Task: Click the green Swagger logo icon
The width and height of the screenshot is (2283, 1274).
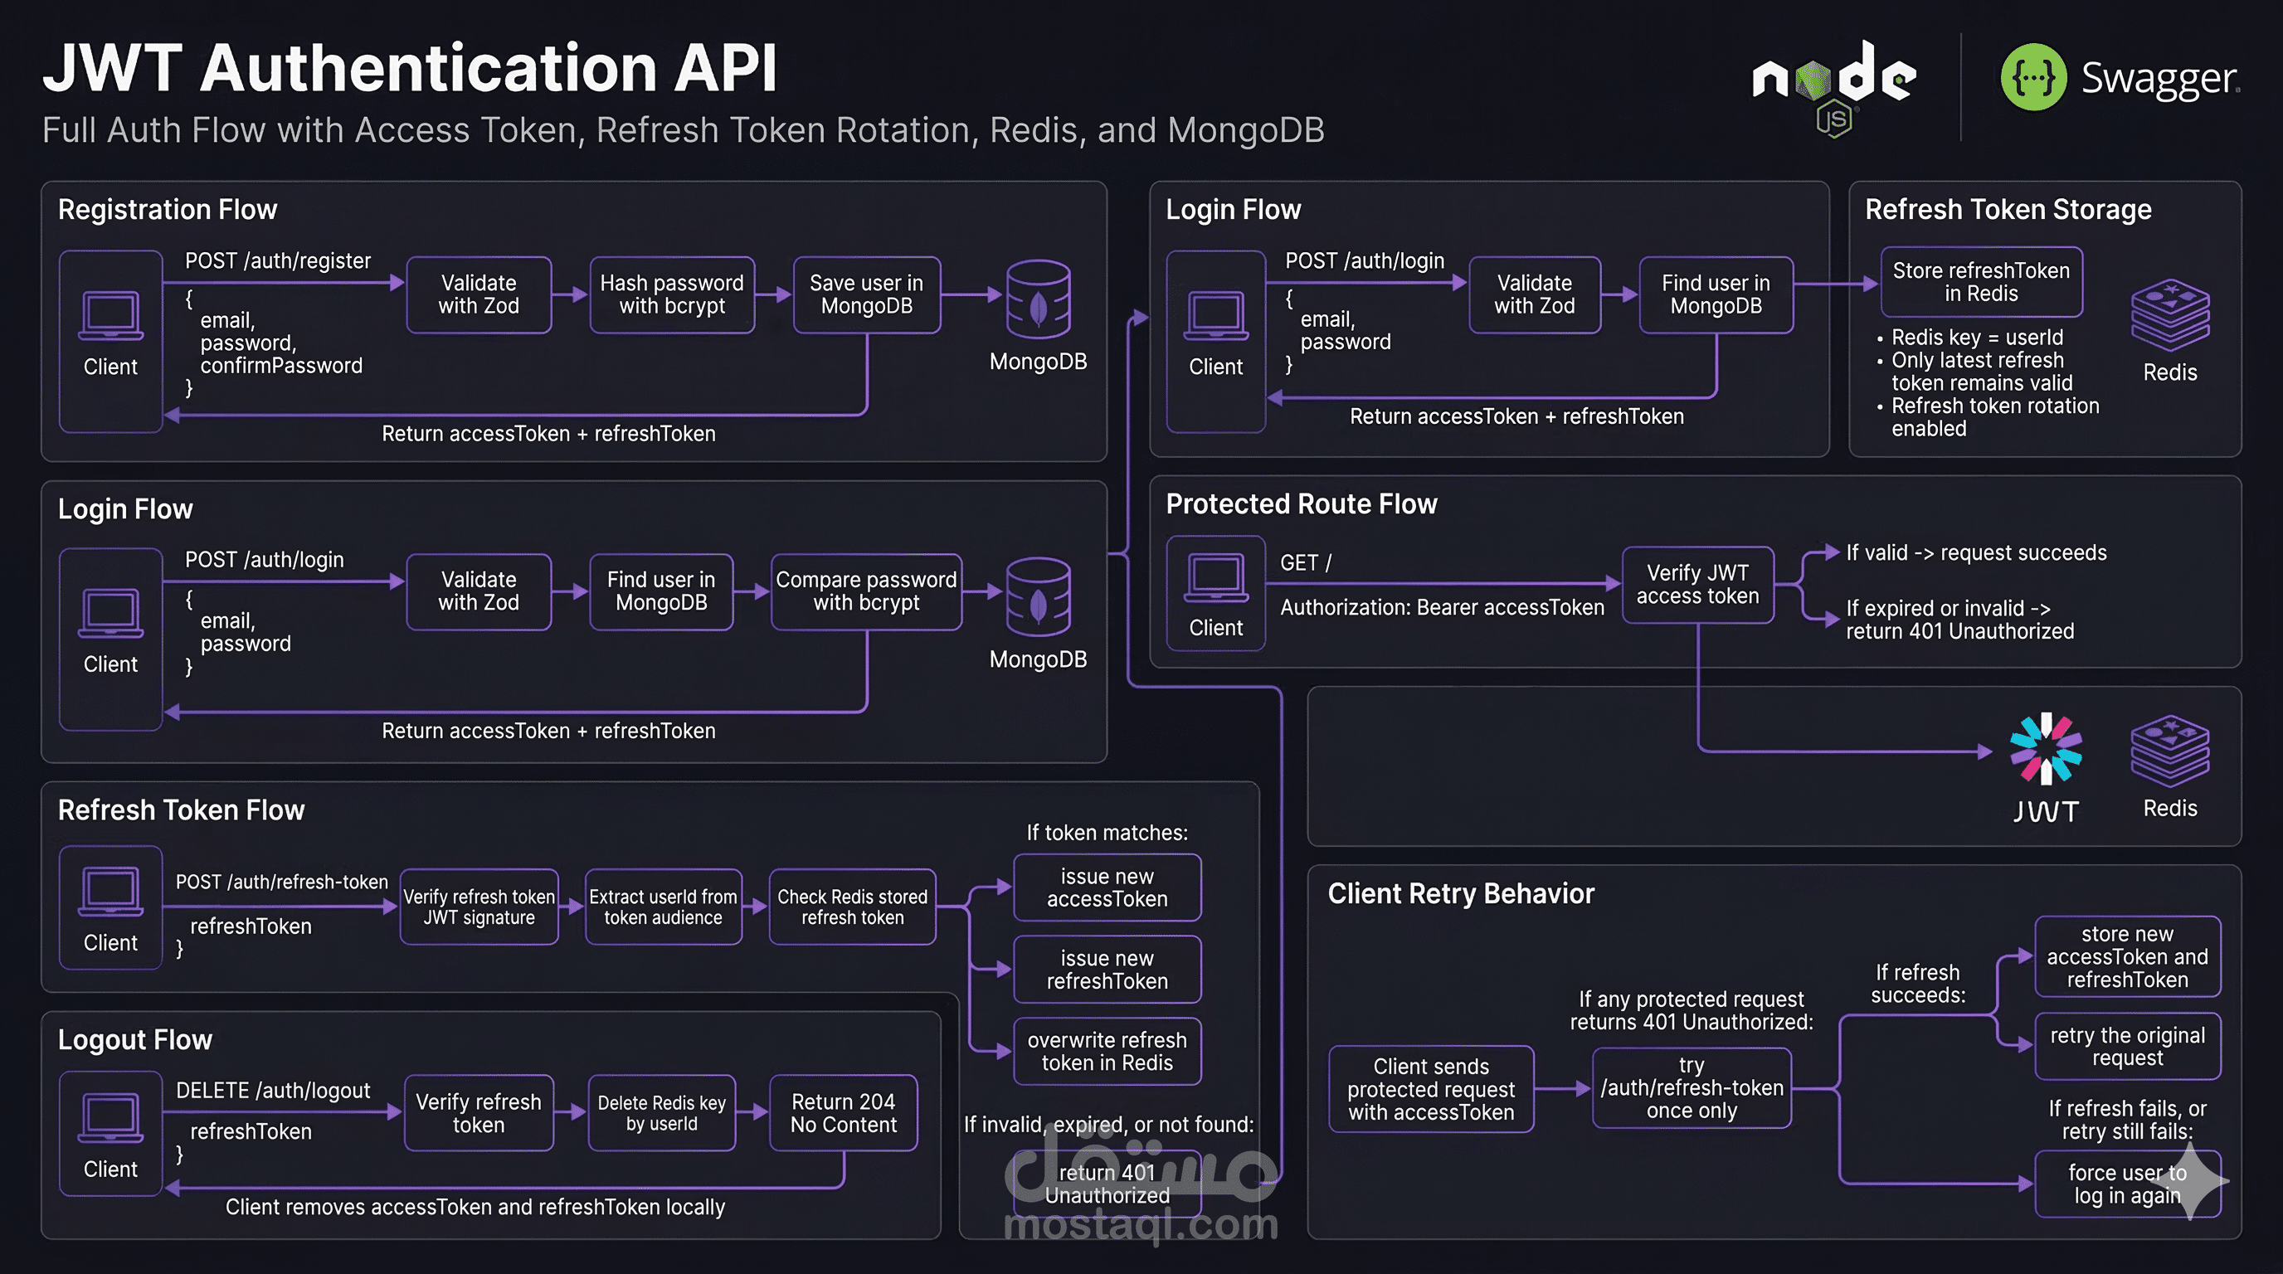Action: click(x=2033, y=78)
